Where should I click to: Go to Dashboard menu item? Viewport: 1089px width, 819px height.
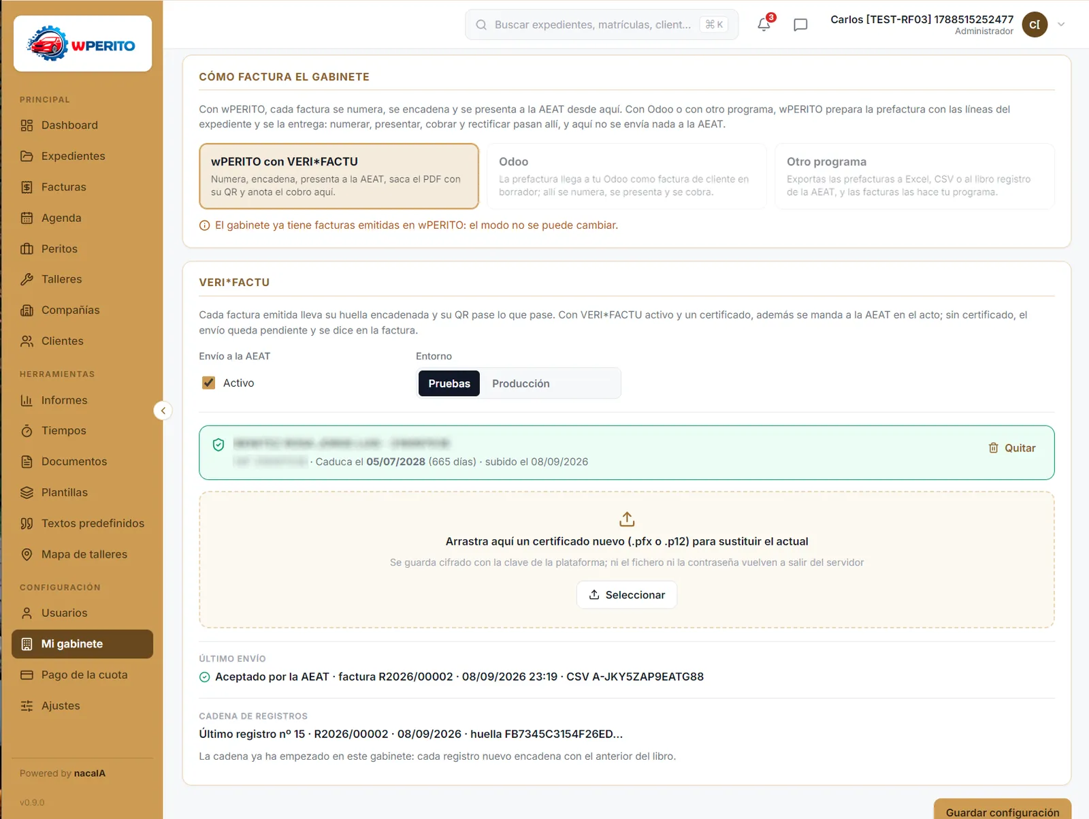pyautogui.click(x=82, y=125)
